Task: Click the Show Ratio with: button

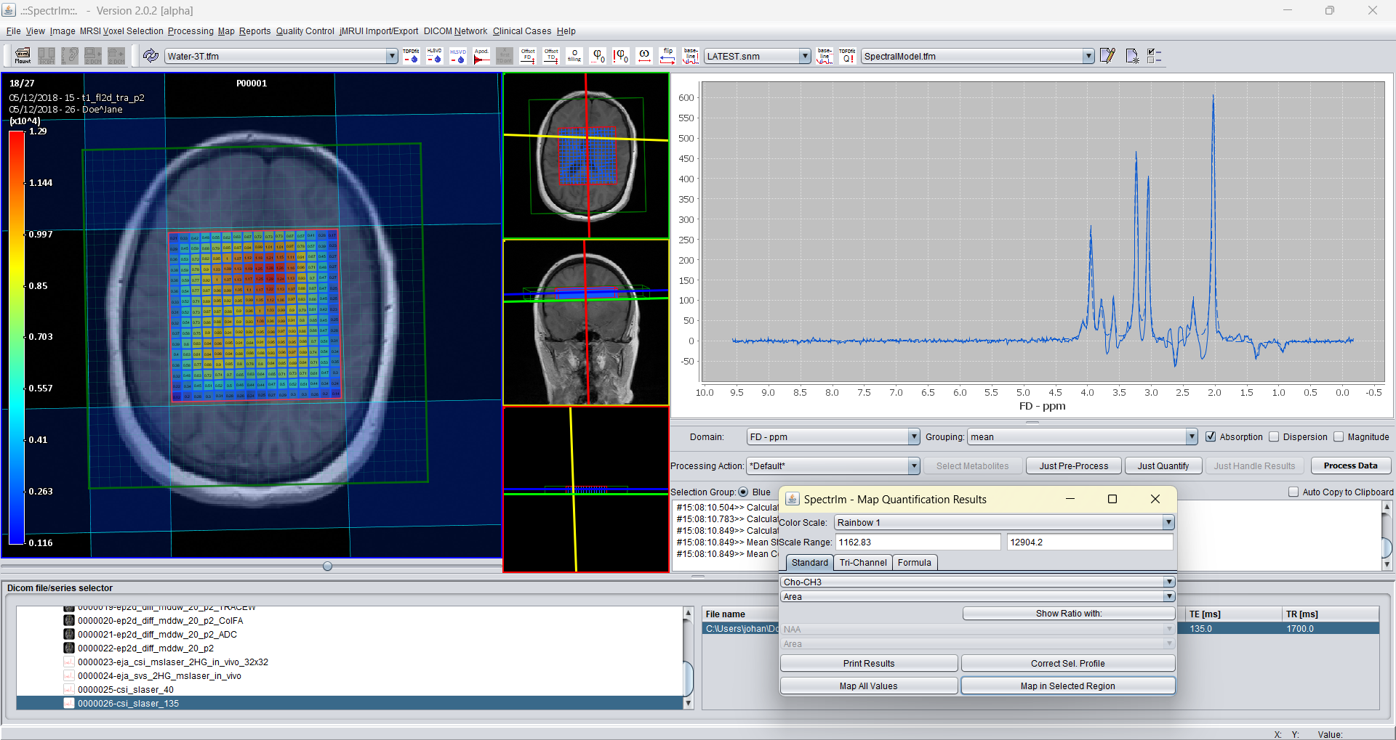Action: (1068, 613)
